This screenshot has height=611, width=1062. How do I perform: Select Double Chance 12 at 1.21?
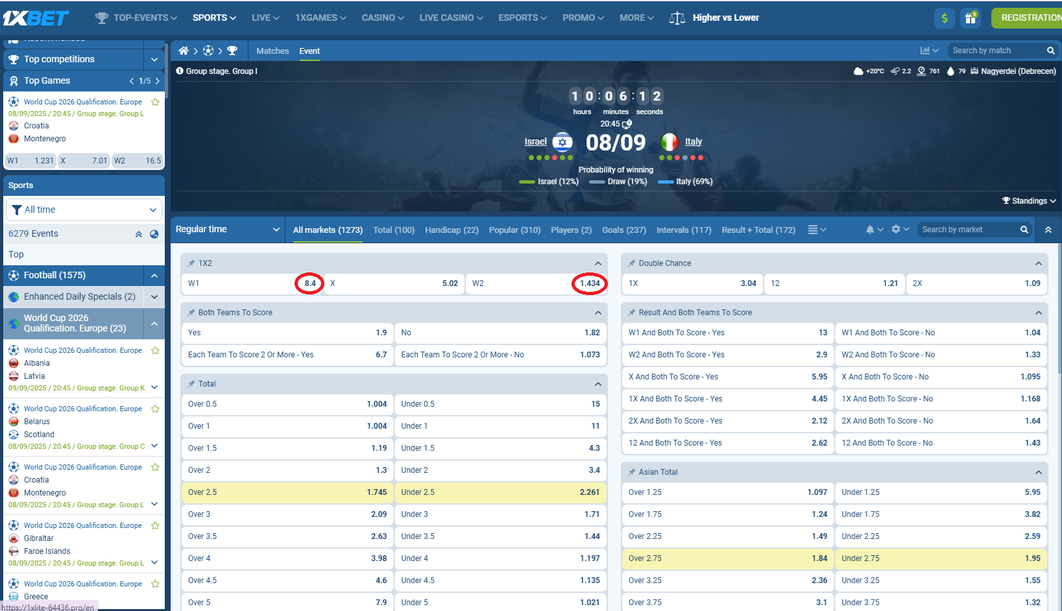click(x=834, y=283)
